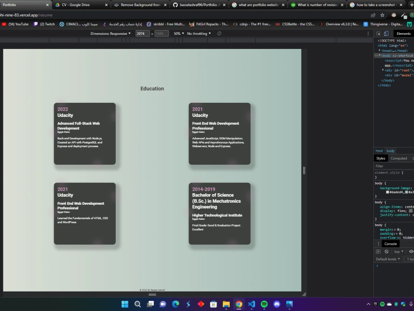This screenshot has width=414, height=311.
Task: Click the viewport corner resize handle
Action: [304, 294]
